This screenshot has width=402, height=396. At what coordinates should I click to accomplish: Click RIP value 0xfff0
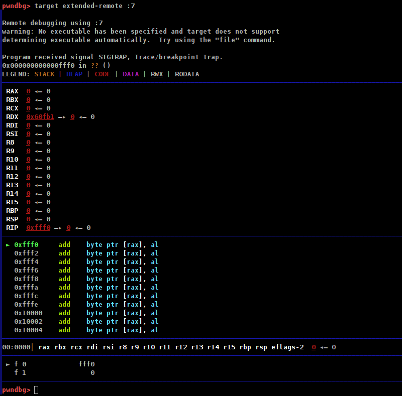point(38,228)
